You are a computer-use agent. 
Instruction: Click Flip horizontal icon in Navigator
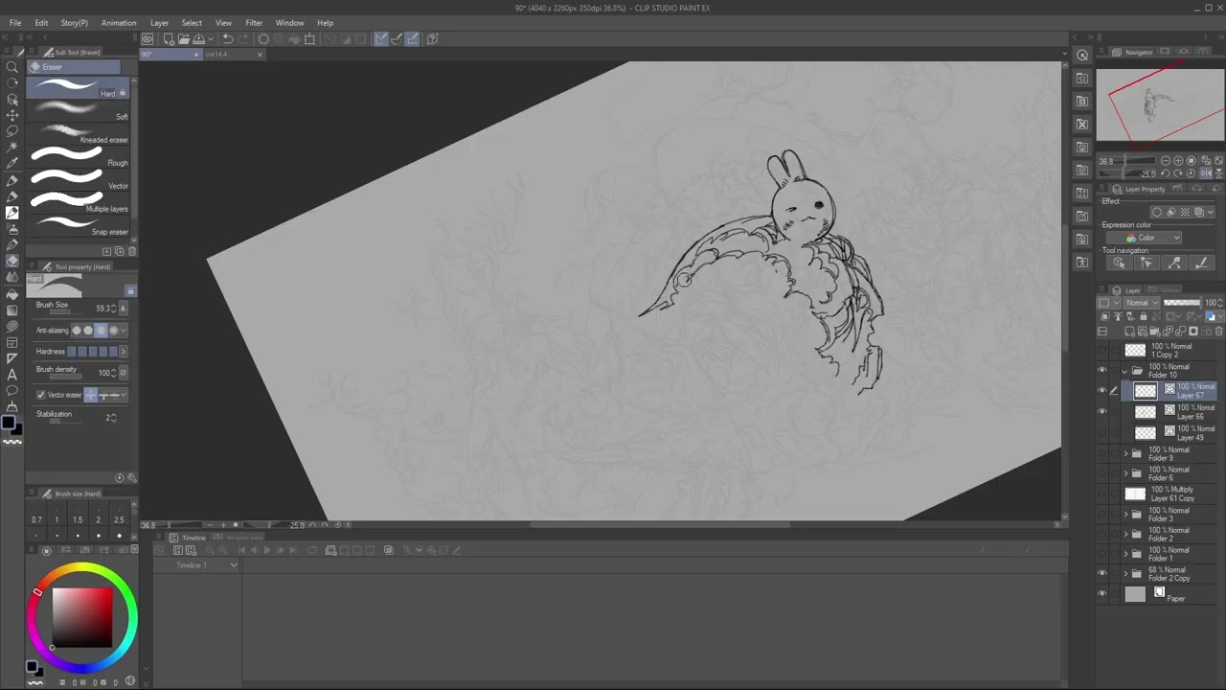pos(1206,173)
